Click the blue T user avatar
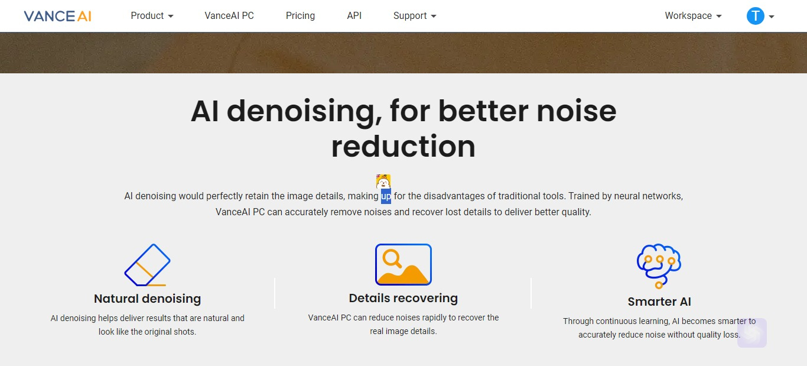 click(x=756, y=16)
